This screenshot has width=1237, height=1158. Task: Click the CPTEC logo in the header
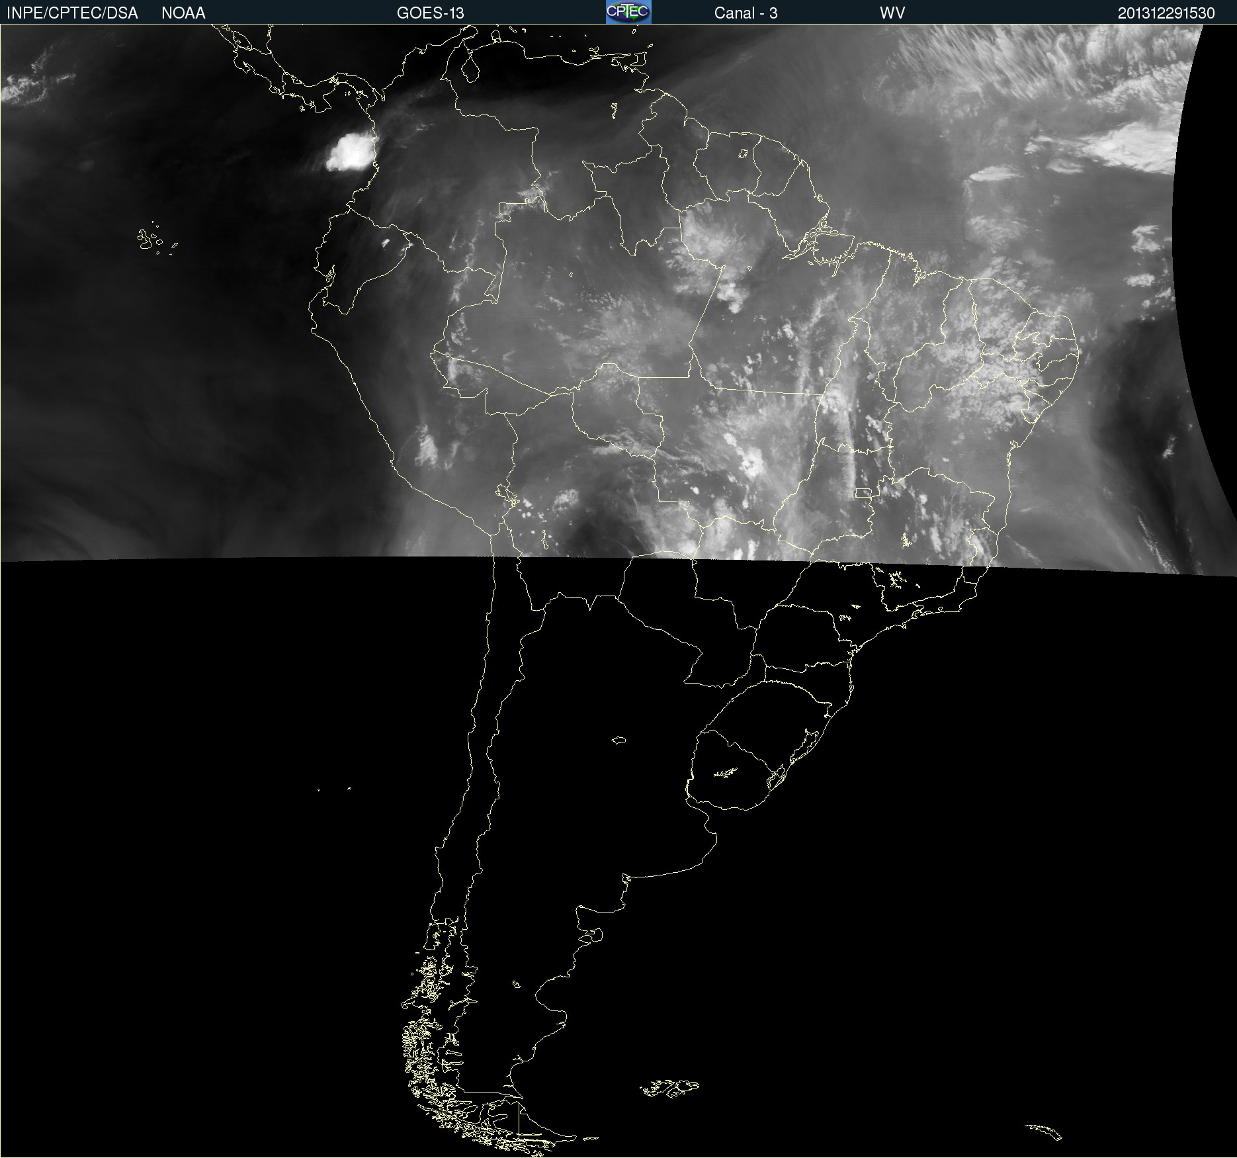point(628,12)
